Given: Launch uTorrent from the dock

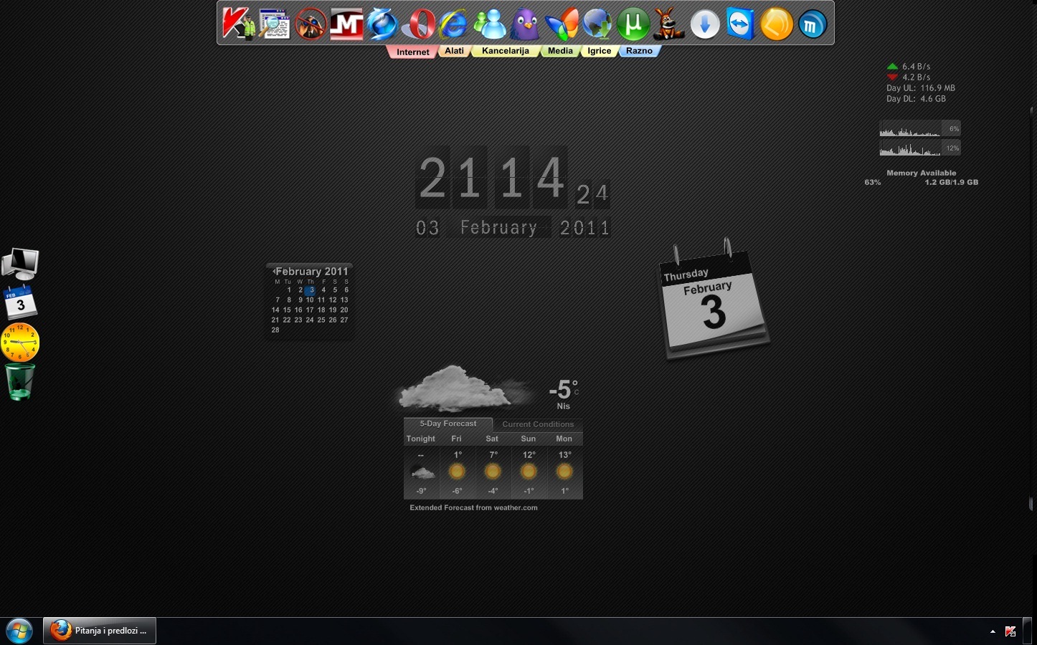Looking at the screenshot, I should pyautogui.click(x=633, y=24).
